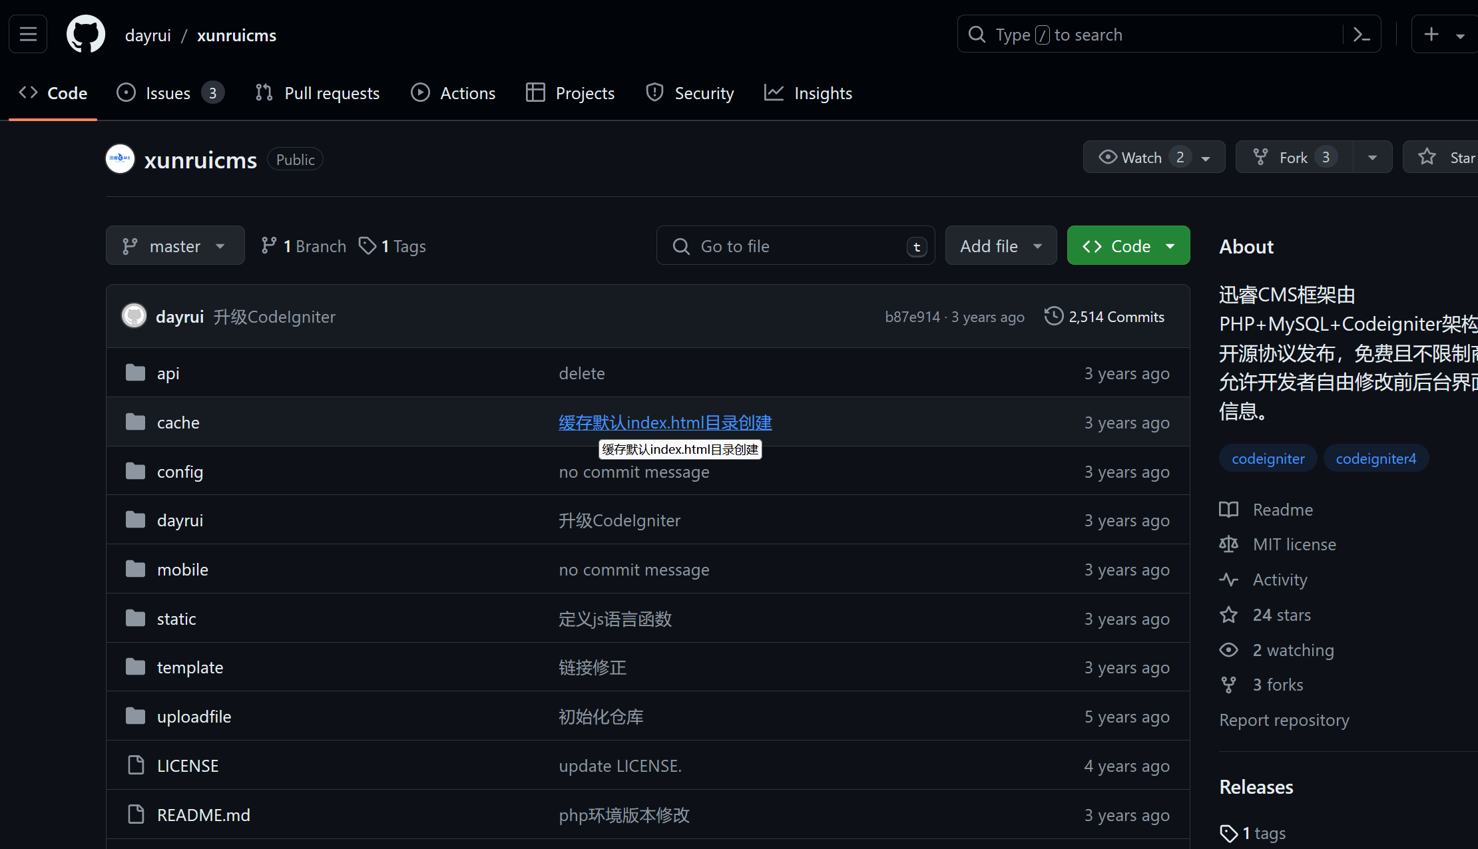Screen dimensions: 1478x849
Task: Switch to the Issues tab
Action: (x=168, y=93)
